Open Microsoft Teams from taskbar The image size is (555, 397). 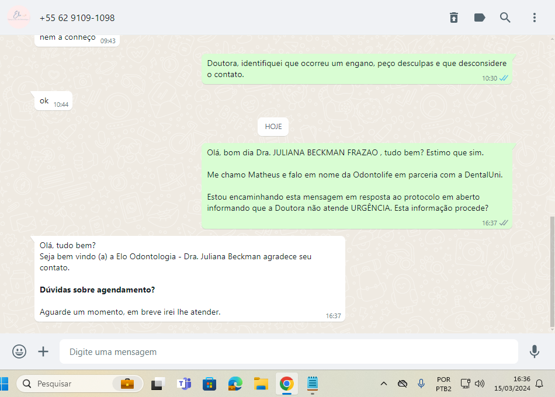tap(184, 384)
